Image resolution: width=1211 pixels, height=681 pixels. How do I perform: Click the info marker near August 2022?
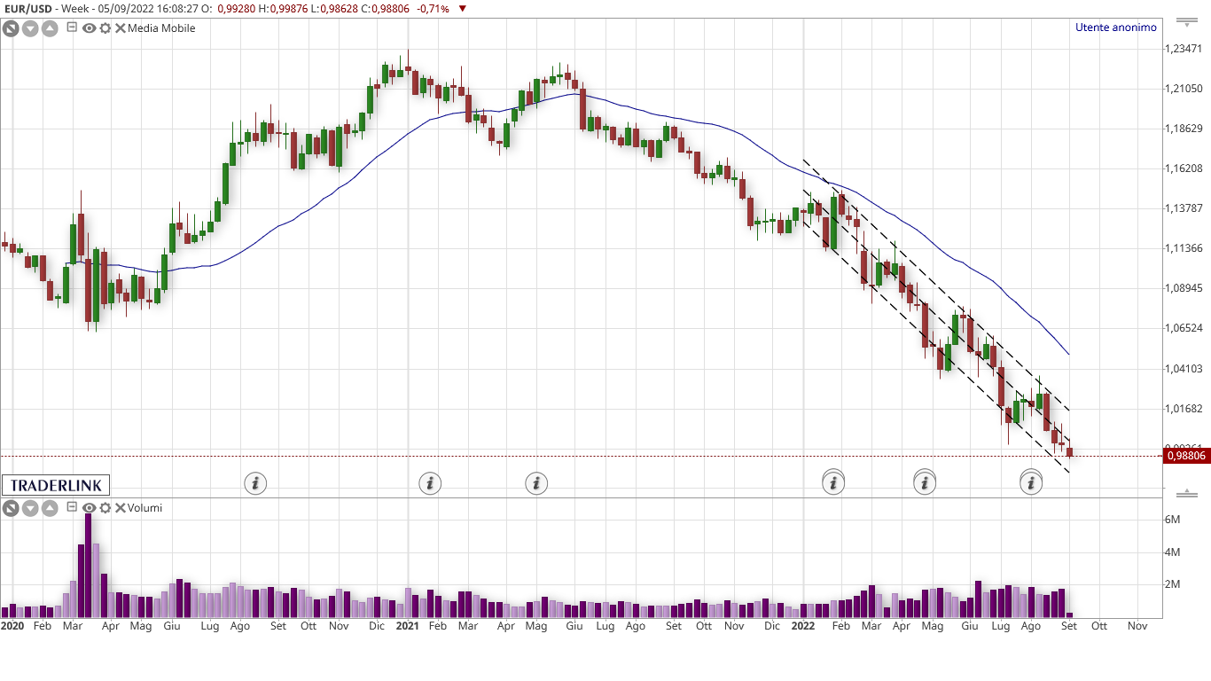(x=1030, y=483)
